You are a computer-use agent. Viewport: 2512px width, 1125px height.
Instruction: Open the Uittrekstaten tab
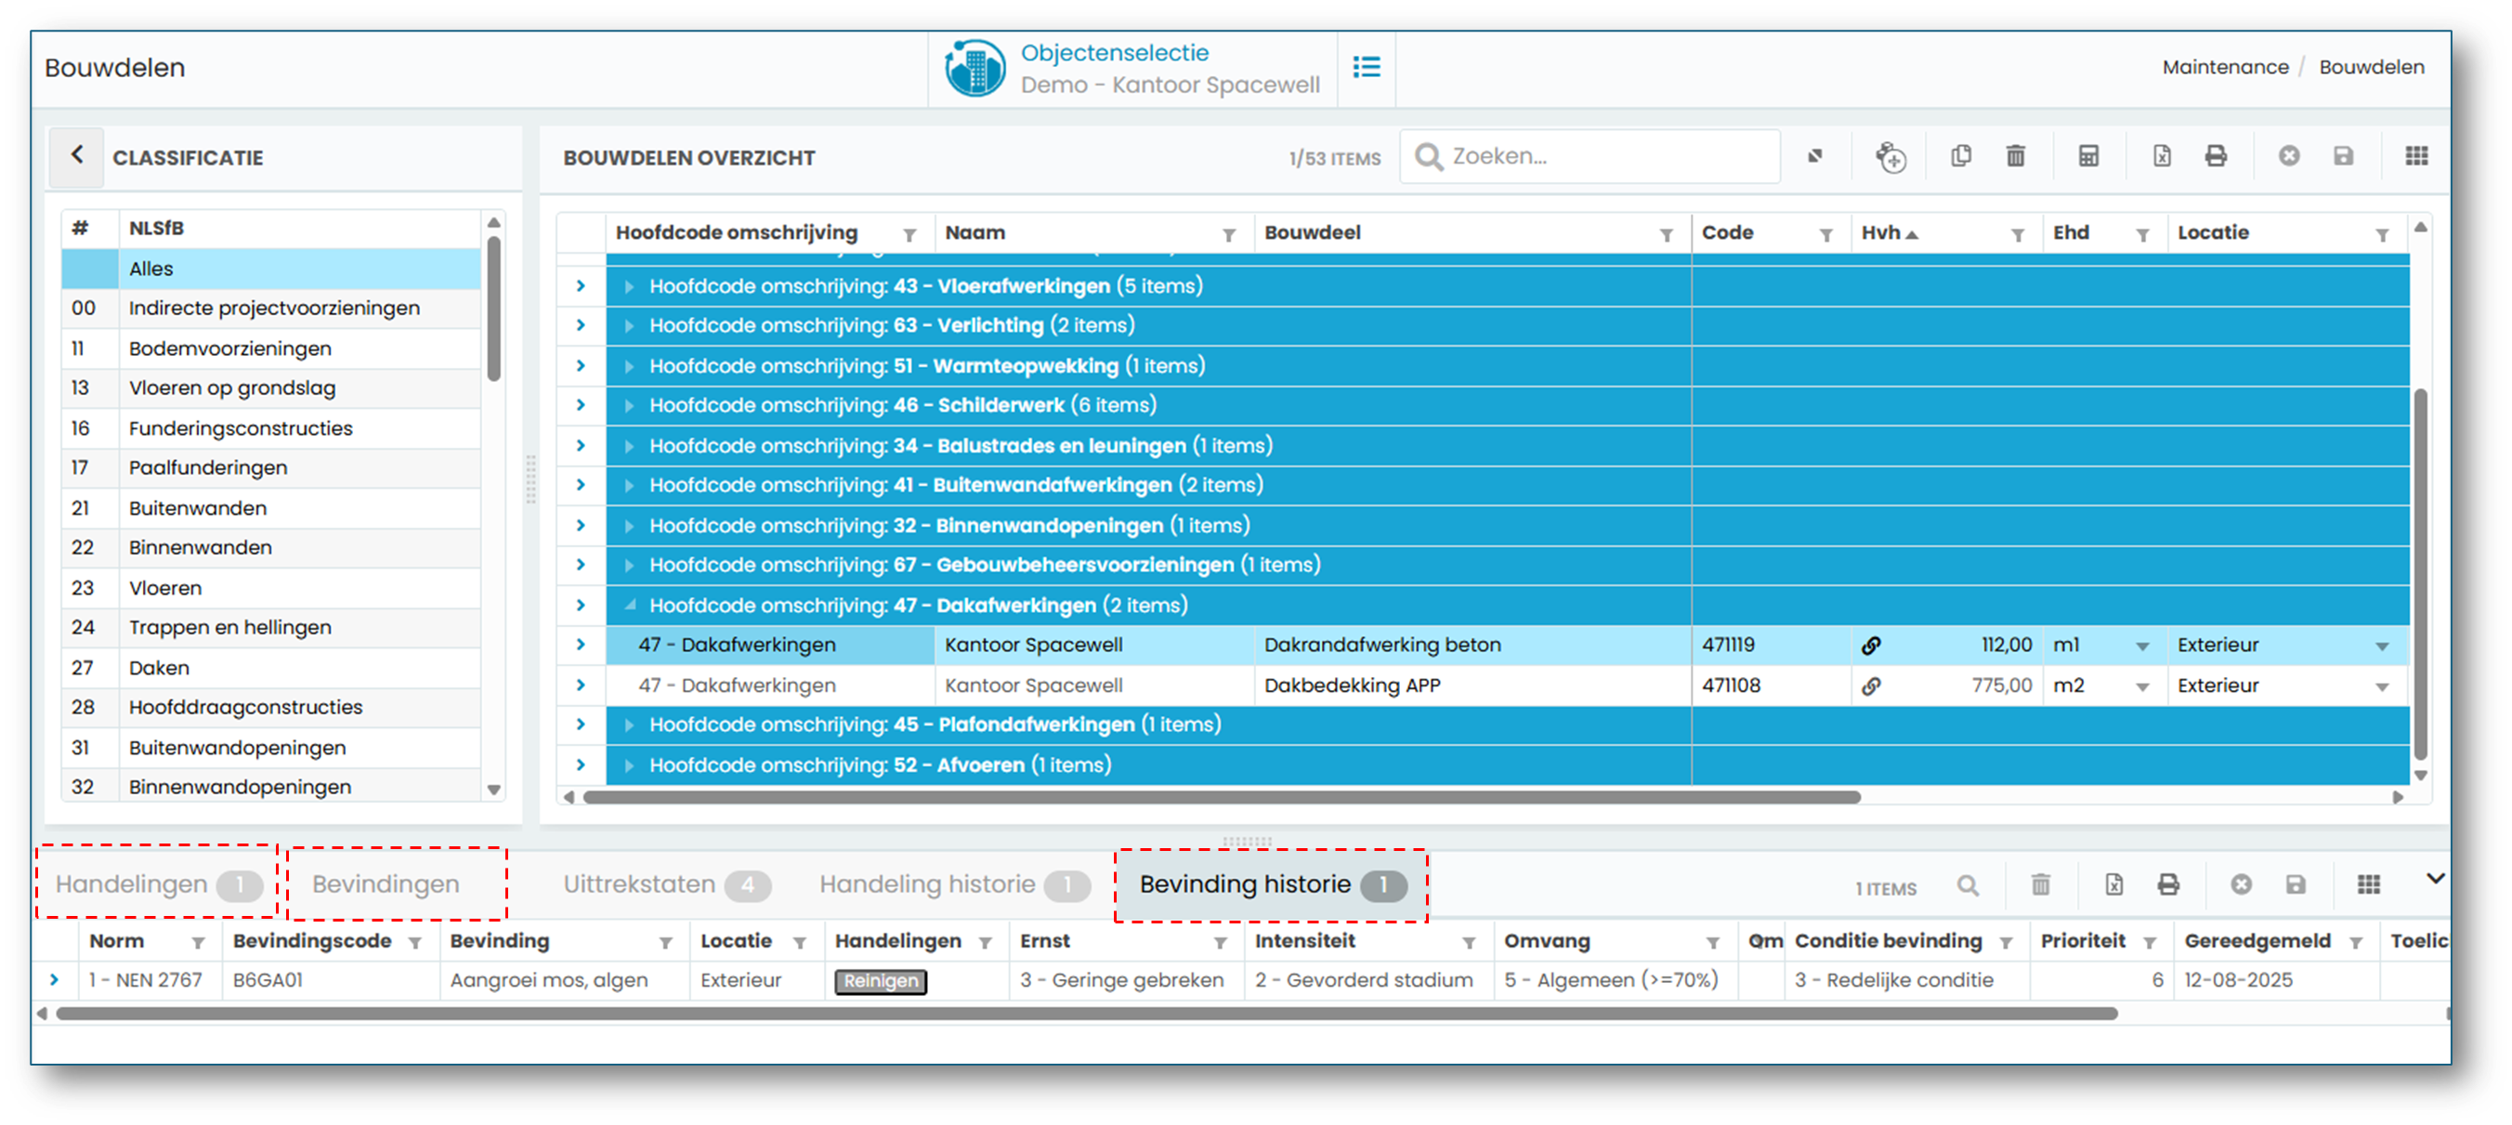click(666, 884)
